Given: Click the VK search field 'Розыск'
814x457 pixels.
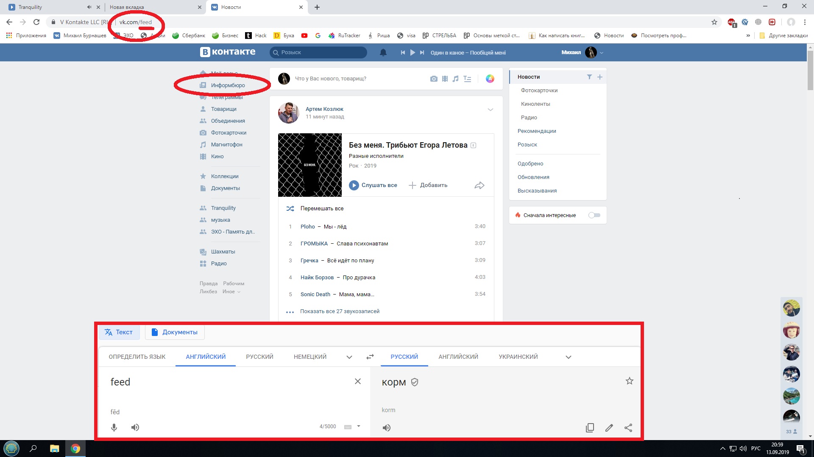Looking at the screenshot, I should 318,52.
